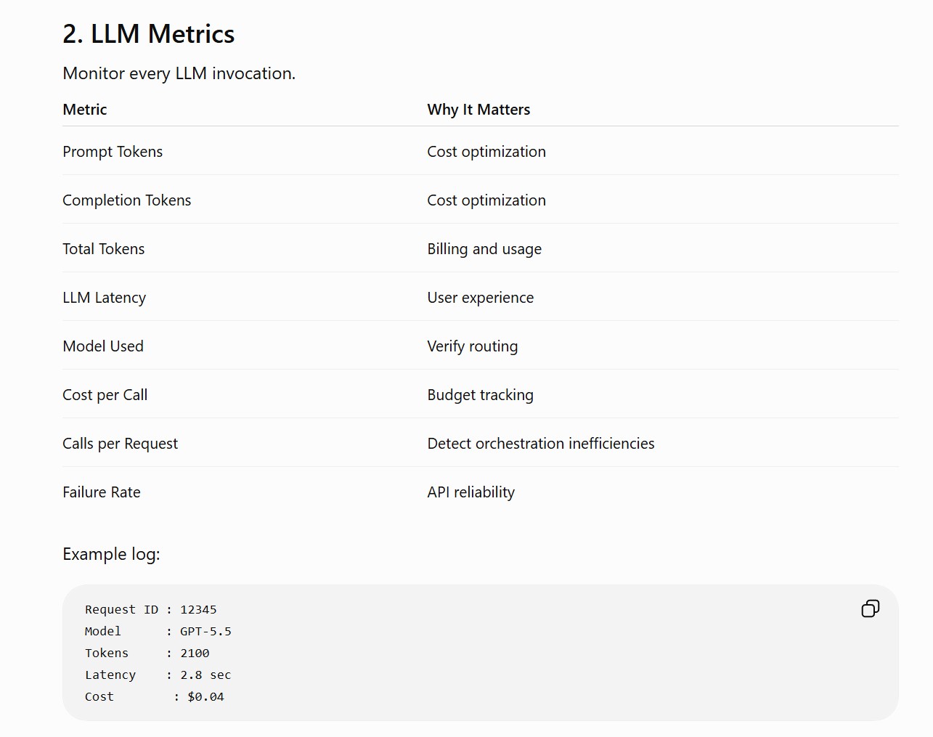Click the 'Budget tracking' cell
933x737 pixels.
481,395
